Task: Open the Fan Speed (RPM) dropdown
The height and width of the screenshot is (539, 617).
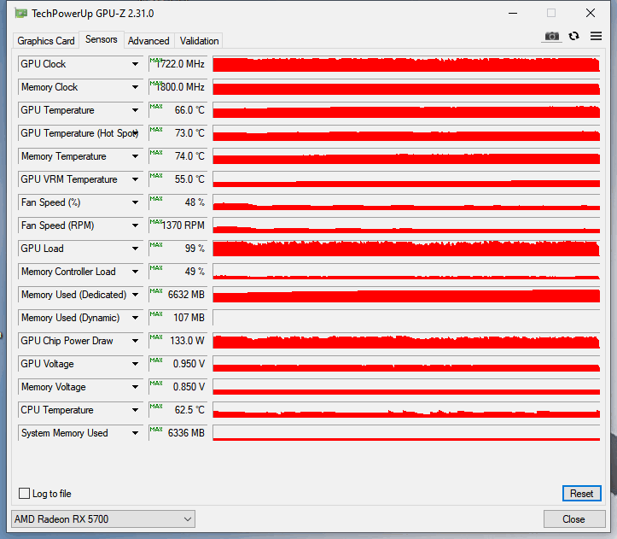Action: (135, 226)
